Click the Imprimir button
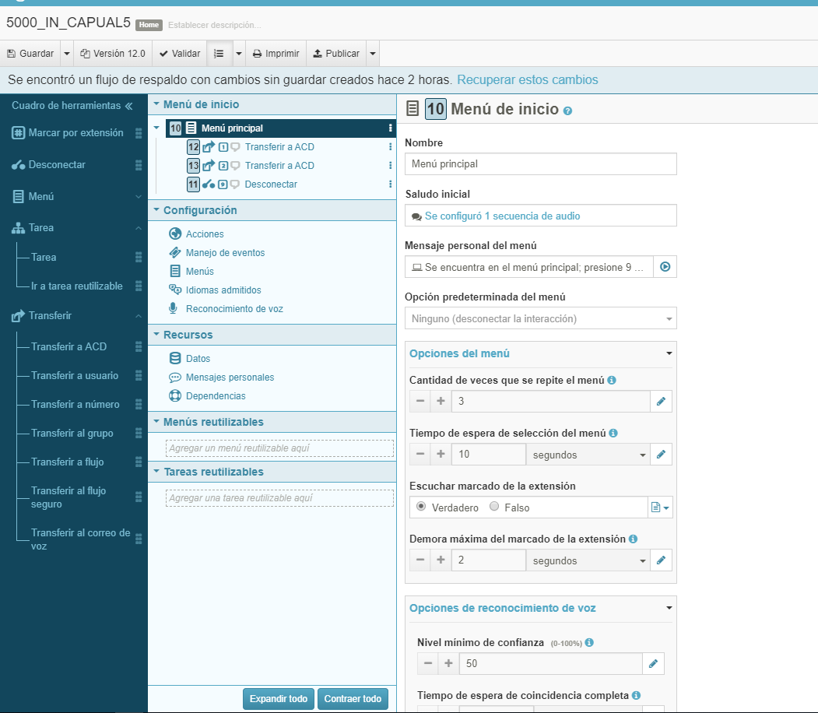Viewport: 818px width, 713px height. click(276, 54)
